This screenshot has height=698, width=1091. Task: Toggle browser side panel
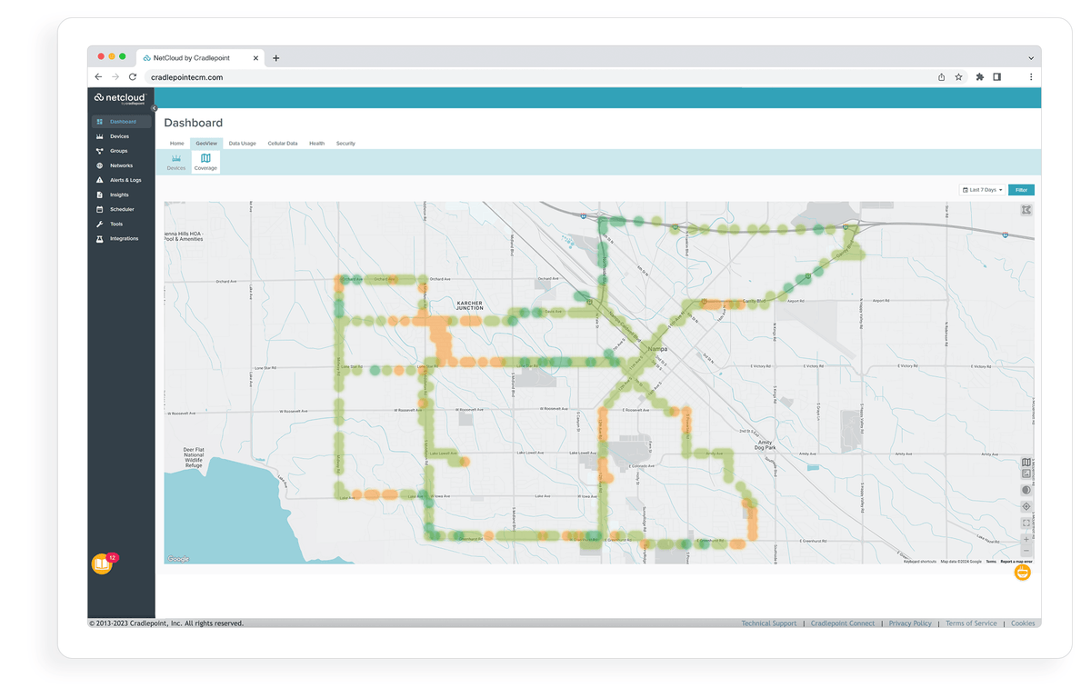pyautogui.click(x=996, y=77)
